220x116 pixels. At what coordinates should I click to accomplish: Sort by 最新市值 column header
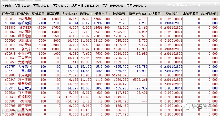tap(102, 14)
